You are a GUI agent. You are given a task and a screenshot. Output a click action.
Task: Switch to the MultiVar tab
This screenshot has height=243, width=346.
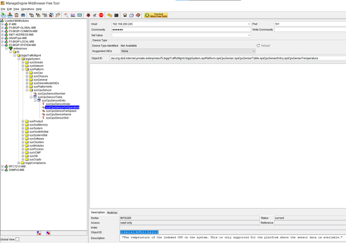tap(112, 212)
